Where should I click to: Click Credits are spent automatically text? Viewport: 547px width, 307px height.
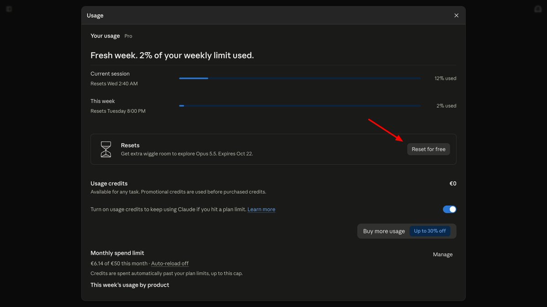pos(167,274)
